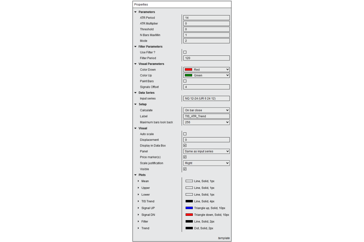
Task: Open the Color Up dropdown
Action: [x=206, y=75]
